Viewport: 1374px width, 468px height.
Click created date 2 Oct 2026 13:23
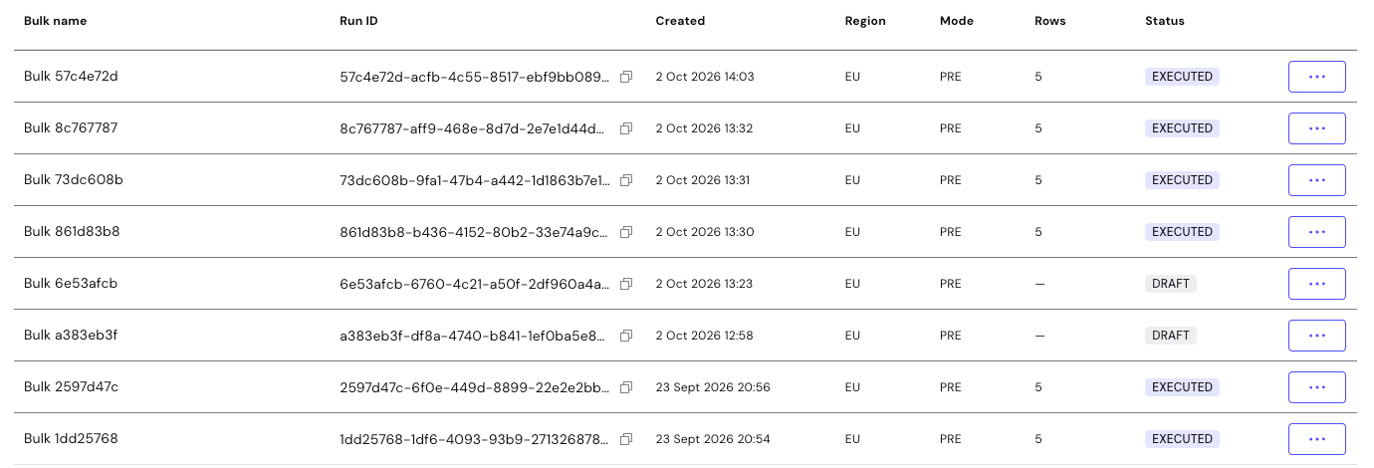click(x=704, y=284)
